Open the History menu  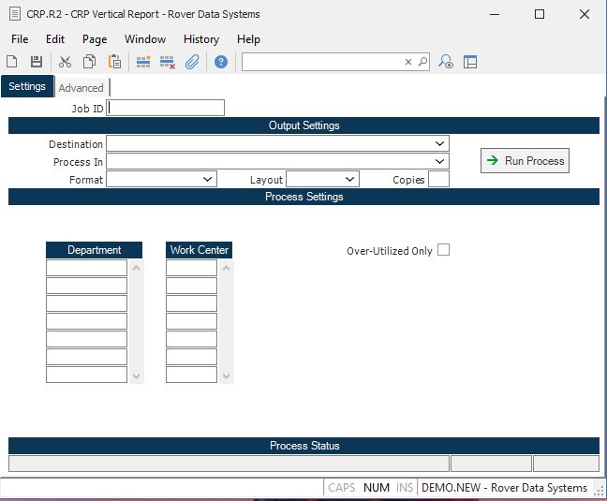click(x=200, y=39)
